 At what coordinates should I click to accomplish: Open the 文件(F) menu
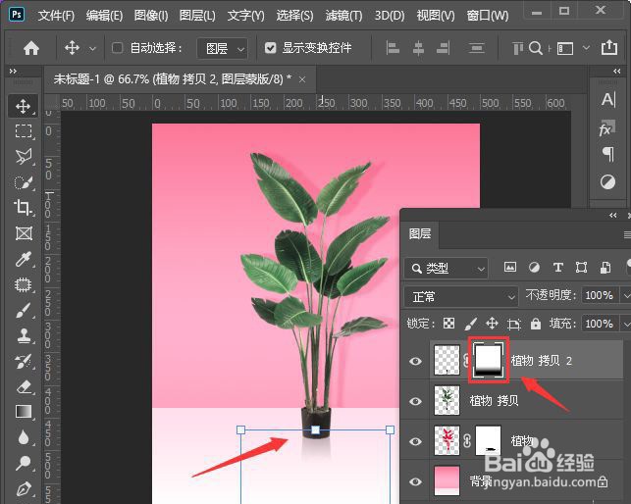[x=56, y=16]
